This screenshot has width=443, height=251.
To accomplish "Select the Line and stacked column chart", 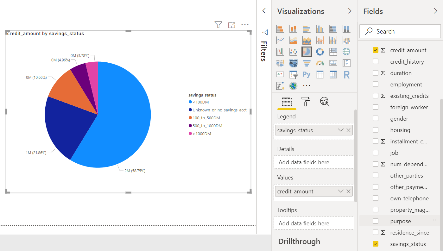I will click(320, 41).
